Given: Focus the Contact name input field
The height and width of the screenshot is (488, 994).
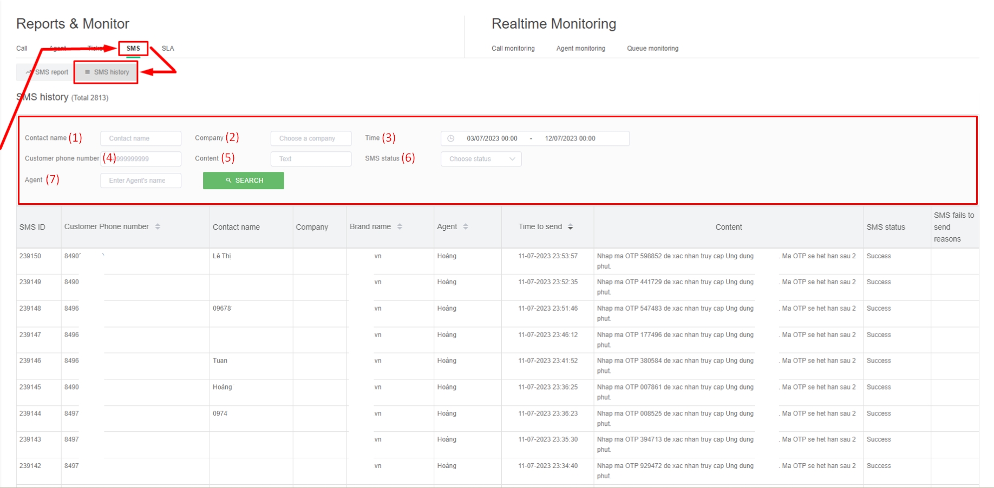Looking at the screenshot, I should (x=141, y=138).
